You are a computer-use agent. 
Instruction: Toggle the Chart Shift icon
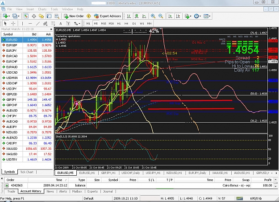click(178, 16)
